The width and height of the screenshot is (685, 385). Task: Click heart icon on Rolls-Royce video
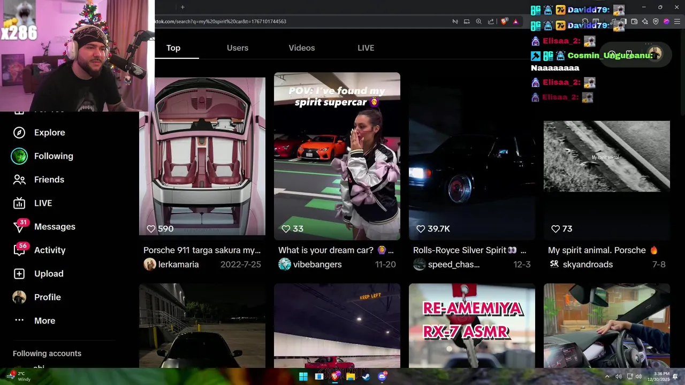click(421, 229)
